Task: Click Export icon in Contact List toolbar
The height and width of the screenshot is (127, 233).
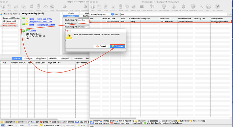Action: (x=133, y=6)
